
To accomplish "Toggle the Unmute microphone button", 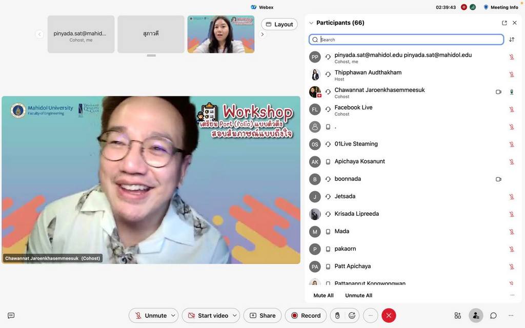I will (149, 316).
